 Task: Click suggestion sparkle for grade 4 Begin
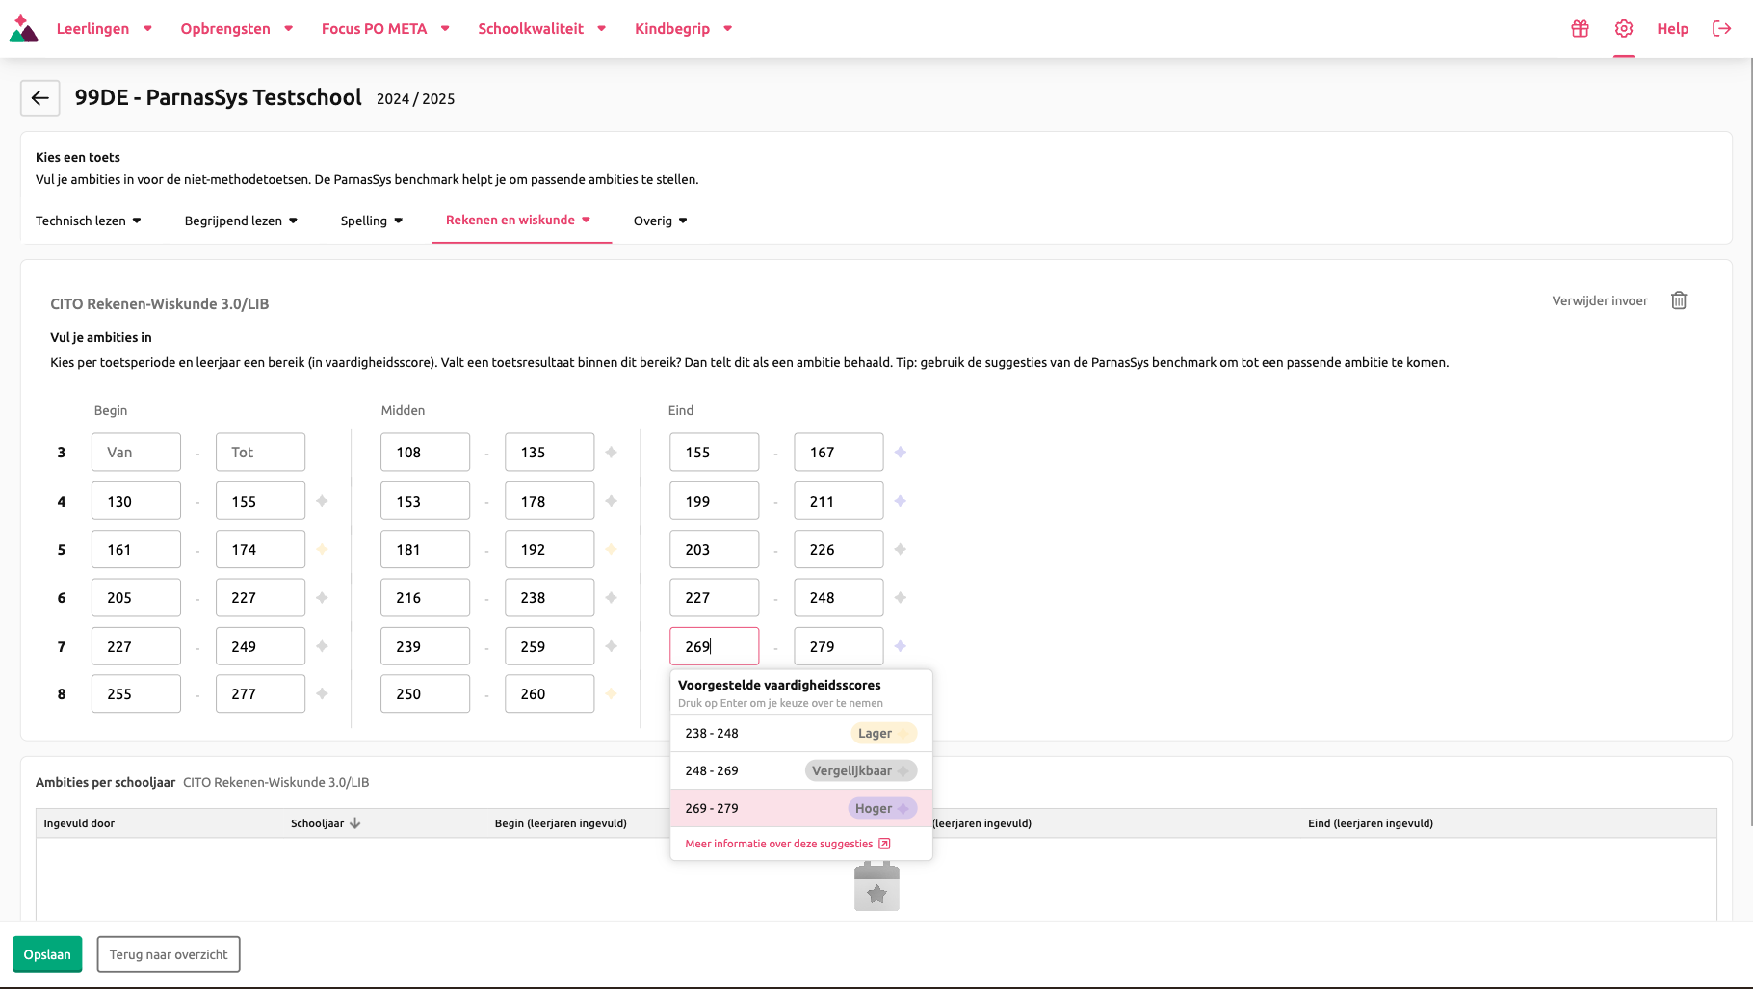click(323, 501)
